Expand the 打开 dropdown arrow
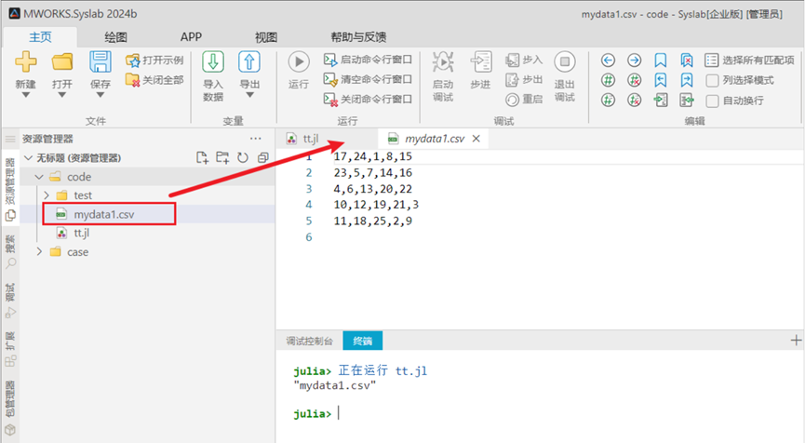The width and height of the screenshot is (805, 443). coord(62,95)
